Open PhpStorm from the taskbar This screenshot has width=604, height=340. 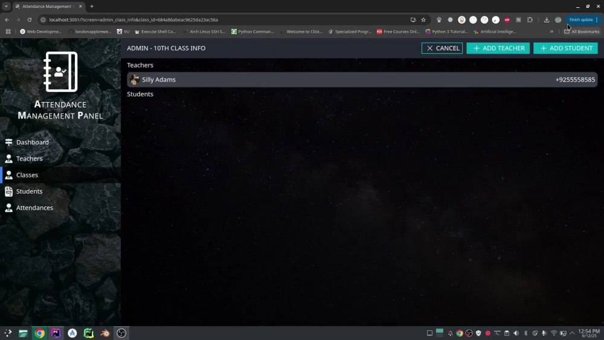[56, 333]
